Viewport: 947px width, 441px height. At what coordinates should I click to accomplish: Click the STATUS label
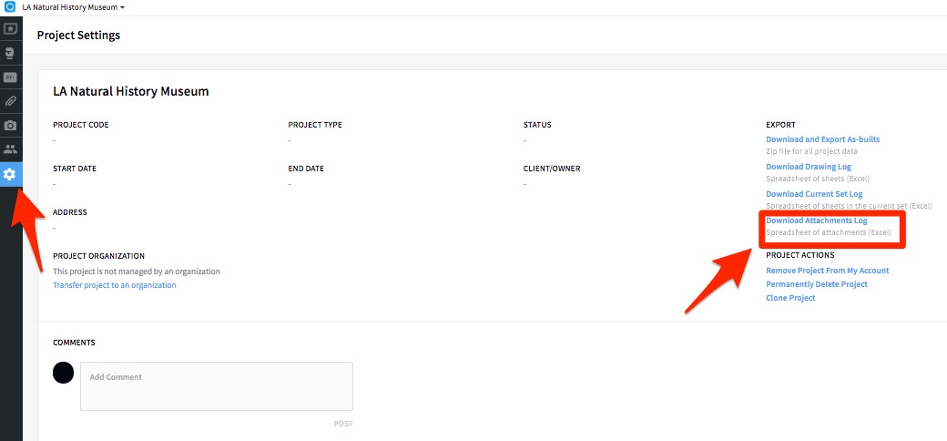(537, 125)
